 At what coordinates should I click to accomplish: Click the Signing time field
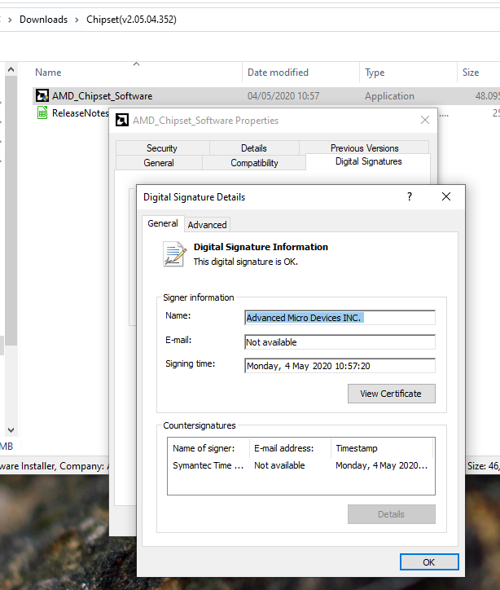point(340,366)
